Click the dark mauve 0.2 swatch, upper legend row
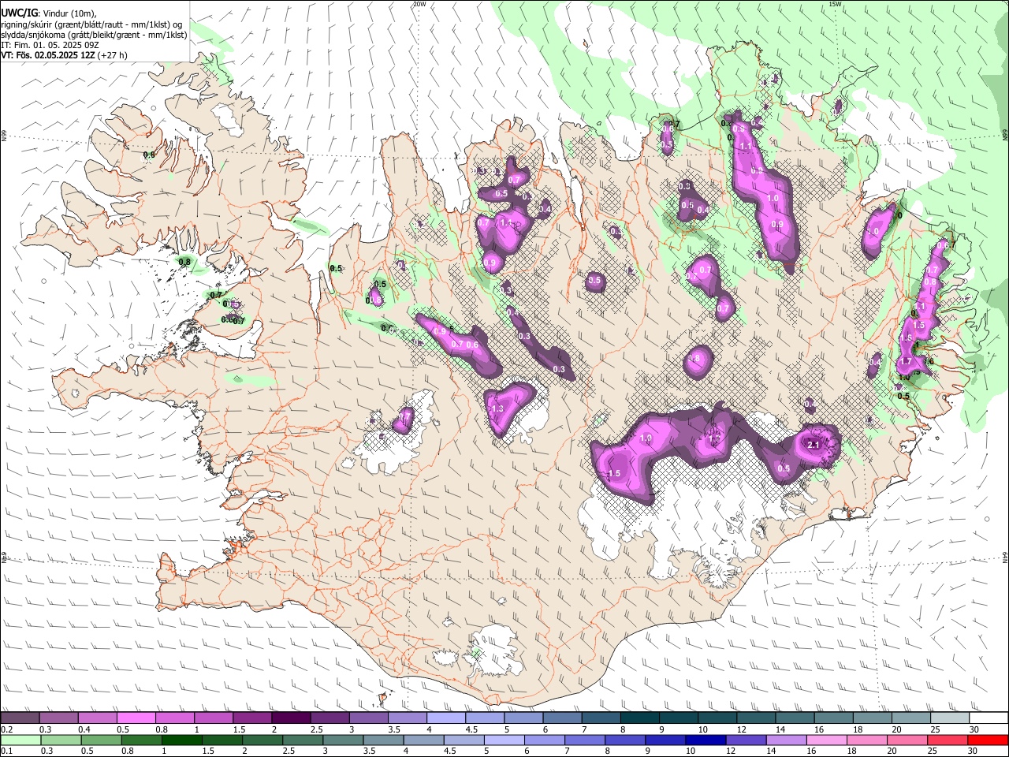The width and height of the screenshot is (1009, 757). click(x=20, y=718)
